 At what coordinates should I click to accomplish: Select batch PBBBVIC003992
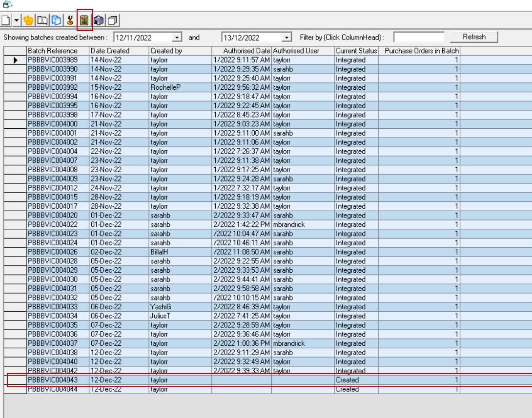pyautogui.click(x=58, y=87)
